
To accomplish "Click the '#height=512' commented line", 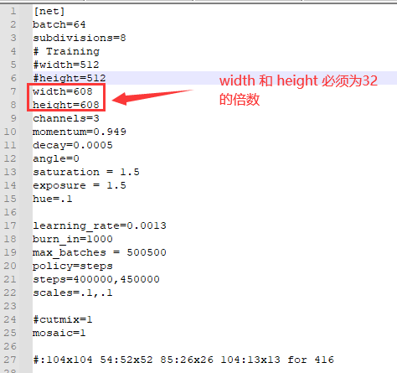I will (70, 78).
